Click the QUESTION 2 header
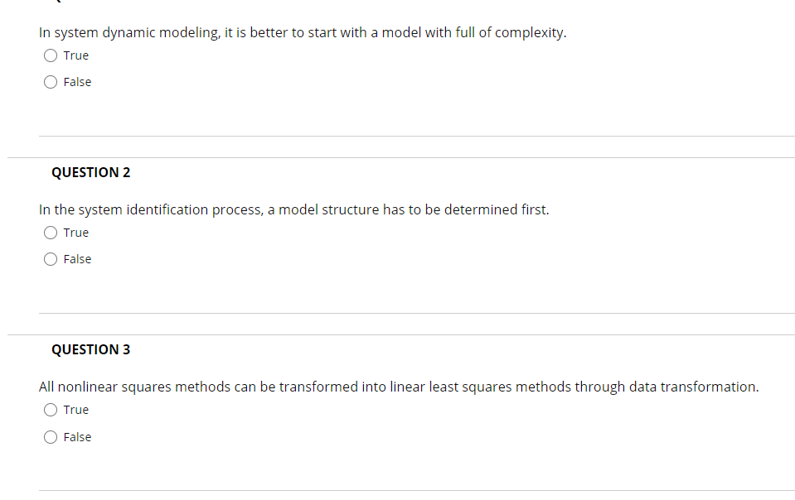 [x=90, y=172]
